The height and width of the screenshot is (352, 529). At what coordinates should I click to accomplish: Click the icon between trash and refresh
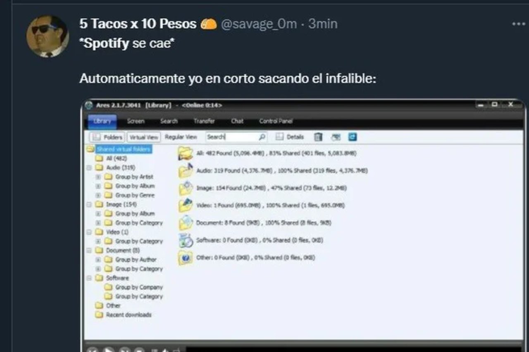336,137
